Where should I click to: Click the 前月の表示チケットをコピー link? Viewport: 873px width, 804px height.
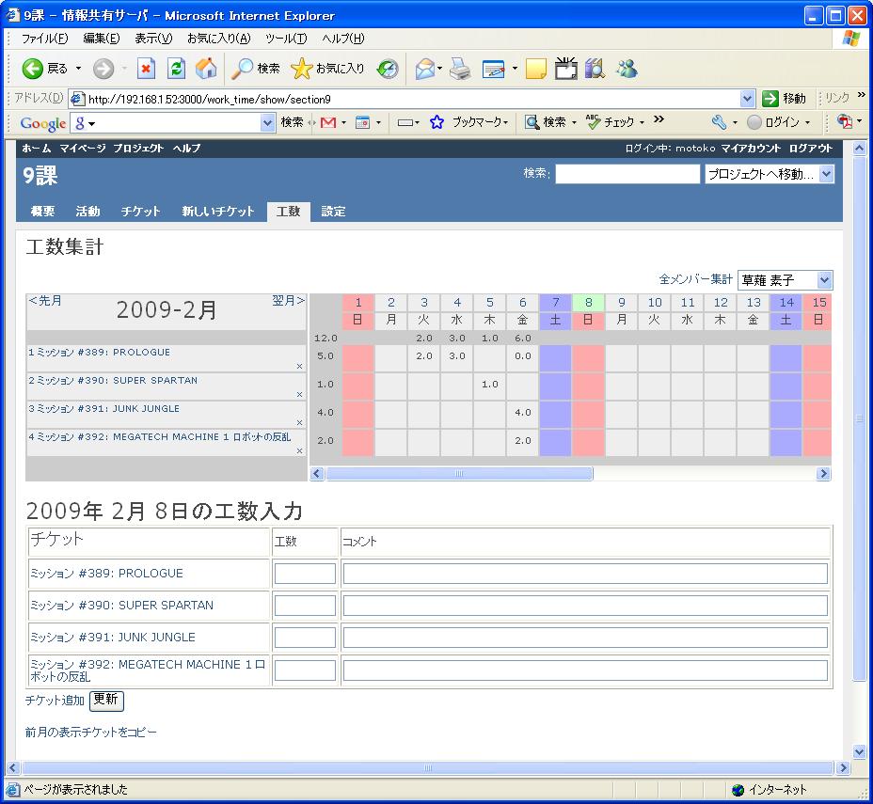click(90, 733)
